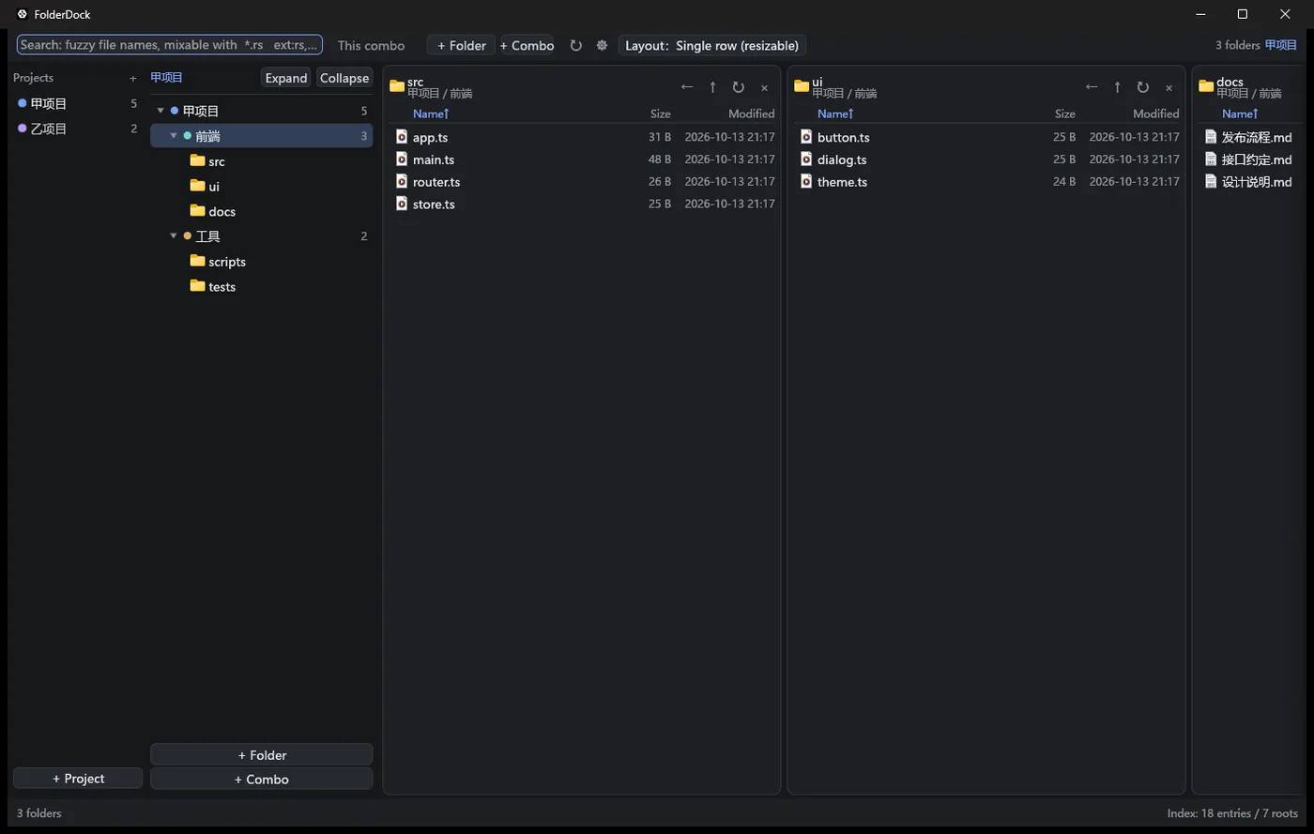This screenshot has height=834, width=1314.
Task: Switch search scope via This combo
Action: (x=371, y=45)
